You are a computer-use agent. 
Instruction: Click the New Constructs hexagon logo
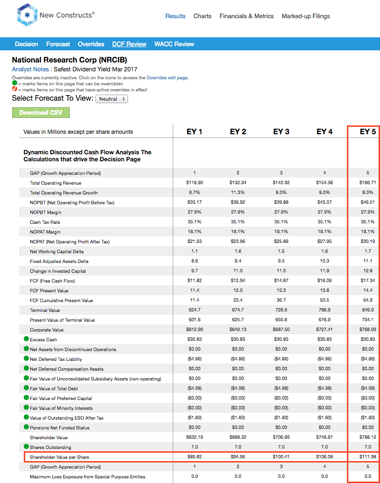[27, 15]
